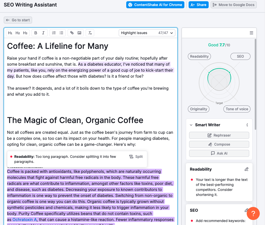Select the Readability chart label
Viewport: 265px width, 225px height.
[199, 56]
